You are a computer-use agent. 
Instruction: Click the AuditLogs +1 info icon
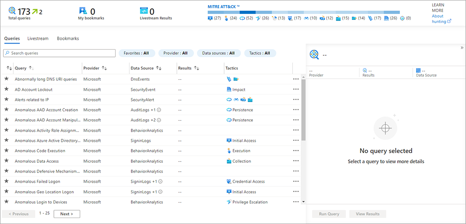159,110
